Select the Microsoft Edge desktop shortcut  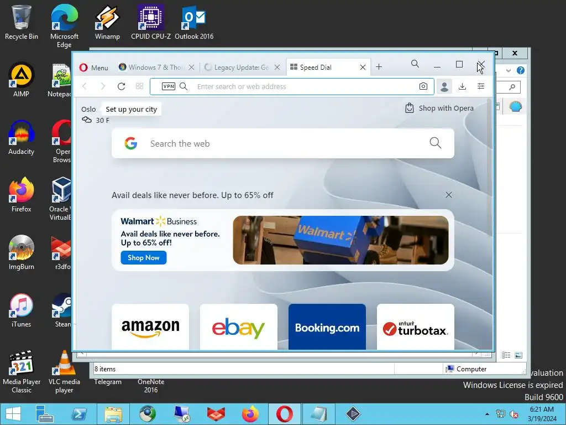pyautogui.click(x=64, y=26)
